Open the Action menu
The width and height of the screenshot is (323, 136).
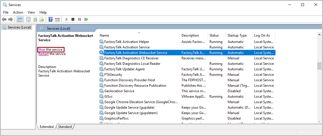tap(18, 12)
